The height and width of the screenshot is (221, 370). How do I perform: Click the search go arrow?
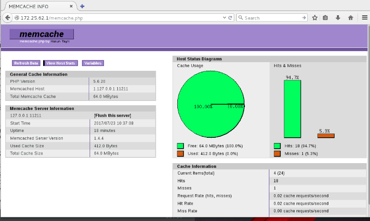[x=304, y=18]
